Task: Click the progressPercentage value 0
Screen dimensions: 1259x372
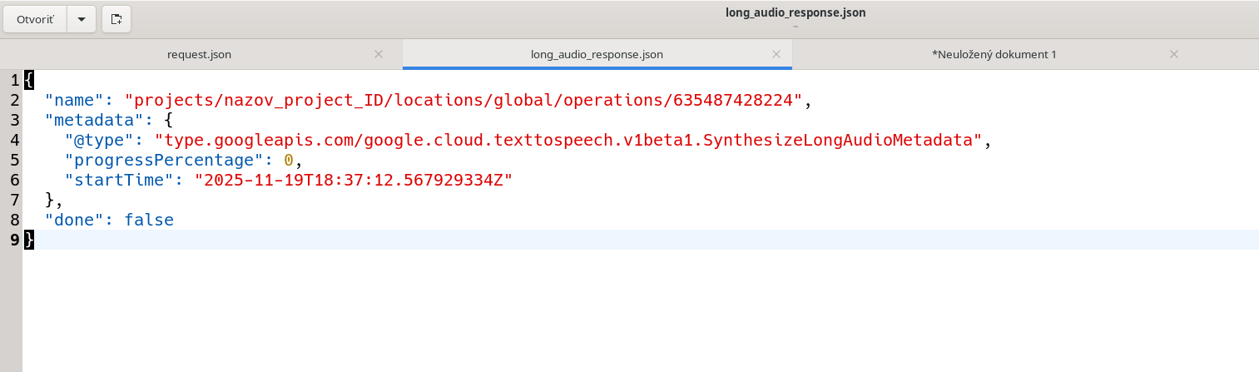Action: 289,161
